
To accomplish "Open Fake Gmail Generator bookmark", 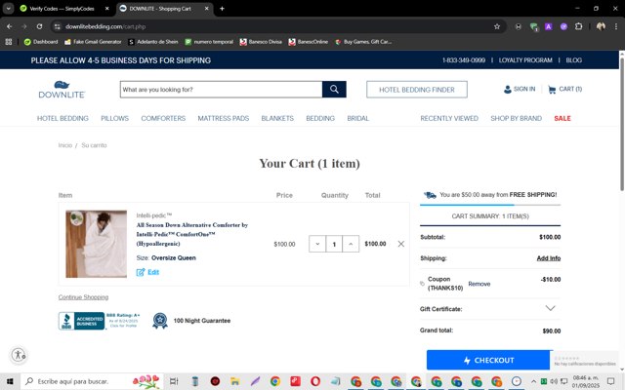I will [93, 42].
